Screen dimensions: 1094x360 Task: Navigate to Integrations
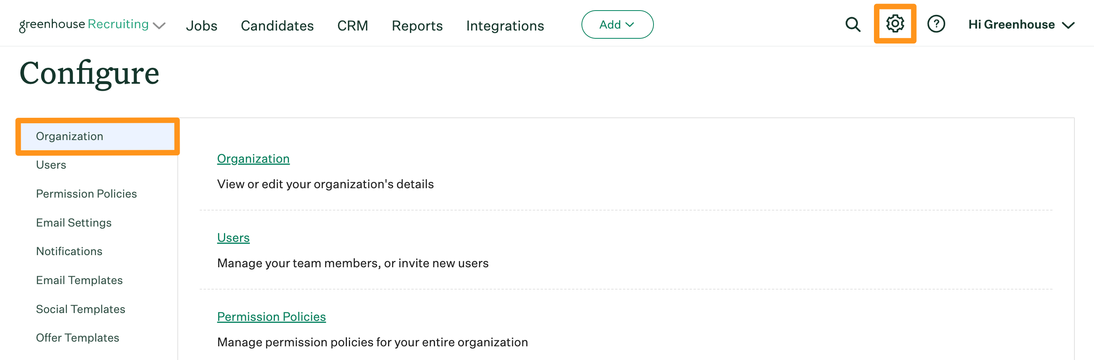coord(505,25)
